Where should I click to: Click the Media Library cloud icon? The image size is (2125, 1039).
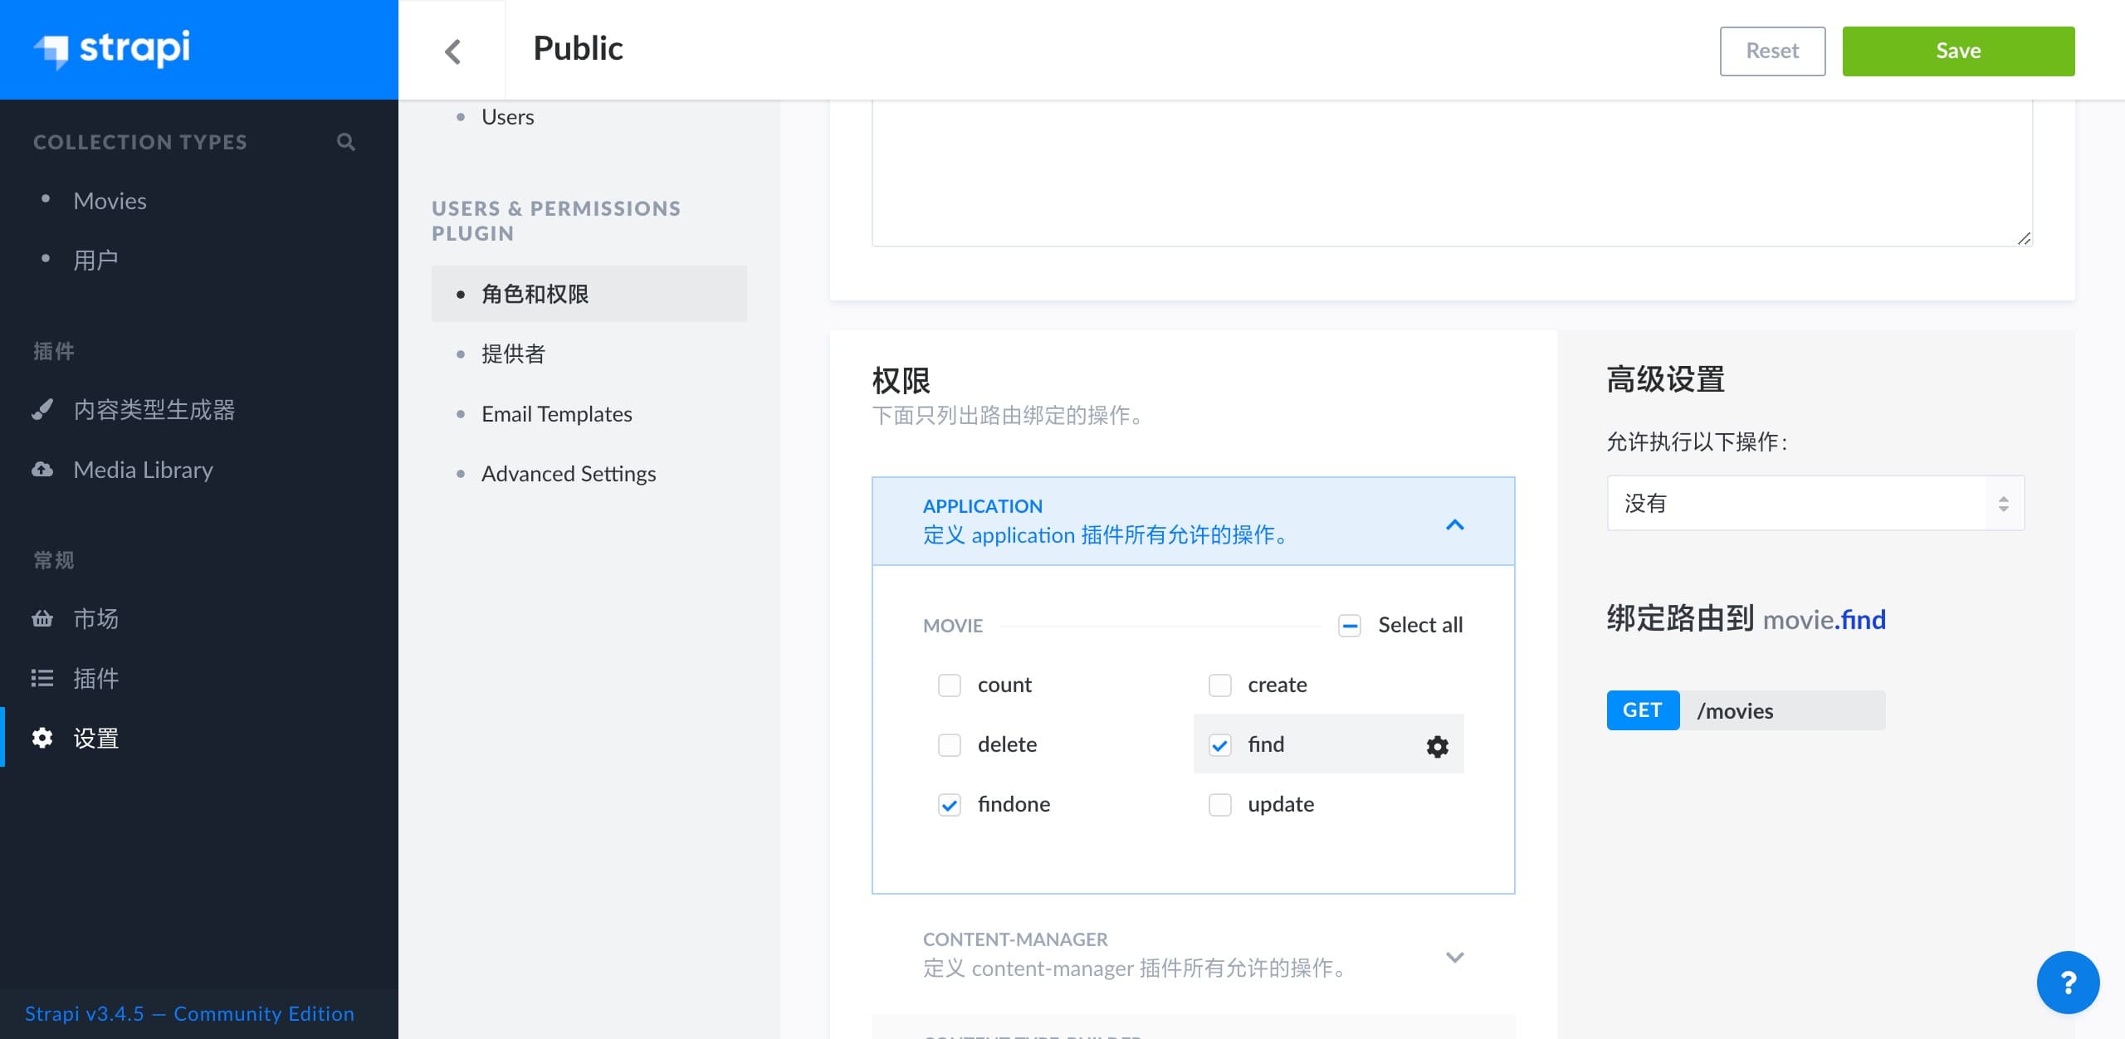[x=42, y=470]
